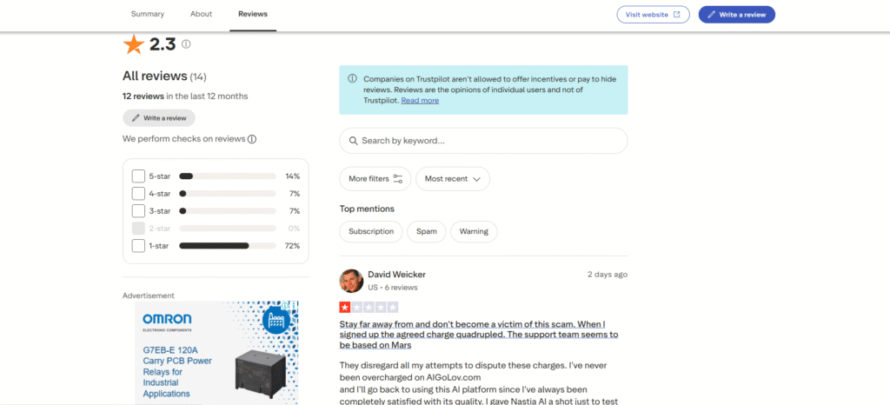Click the 'Advertisement' label
890x405 pixels.
click(149, 295)
